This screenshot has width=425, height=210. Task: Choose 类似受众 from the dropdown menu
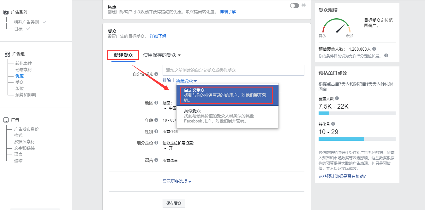pos(227,116)
